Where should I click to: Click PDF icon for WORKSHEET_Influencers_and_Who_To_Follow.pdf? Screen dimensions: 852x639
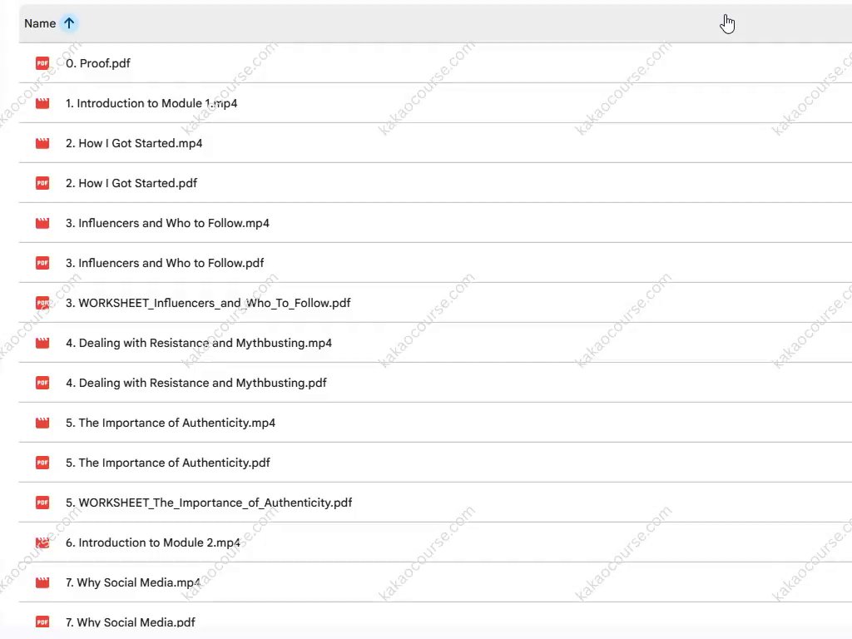pos(42,303)
